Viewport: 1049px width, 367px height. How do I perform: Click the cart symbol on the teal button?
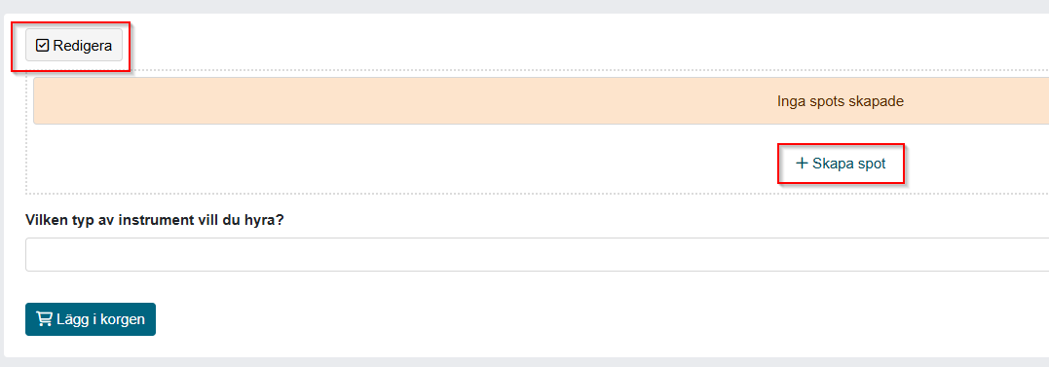coord(44,319)
